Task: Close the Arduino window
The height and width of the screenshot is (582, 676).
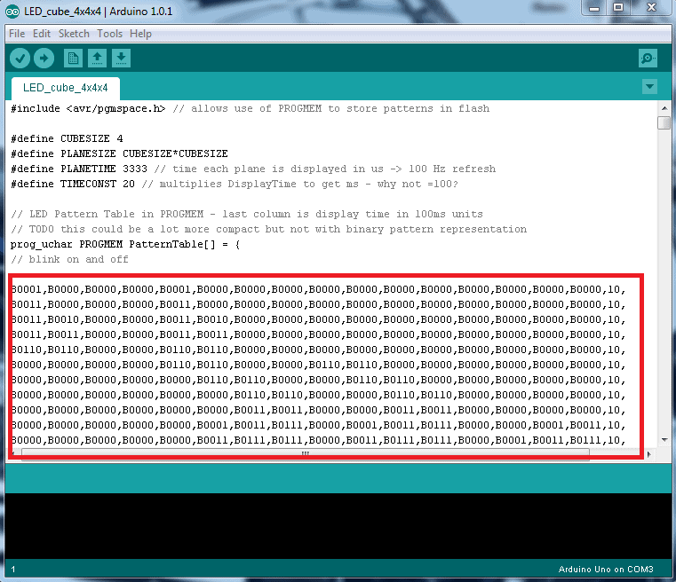Action: (x=651, y=8)
